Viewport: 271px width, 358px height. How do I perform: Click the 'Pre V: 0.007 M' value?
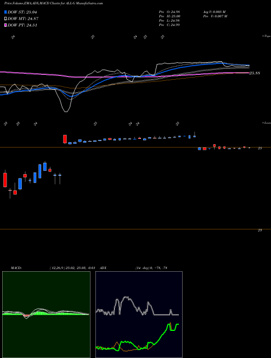coord(215,16)
